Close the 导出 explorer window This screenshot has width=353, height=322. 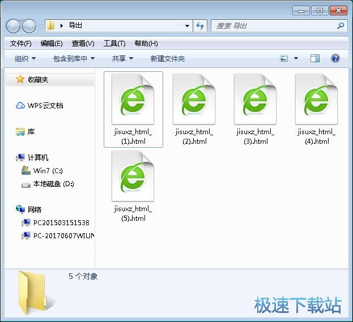tap(338, 11)
